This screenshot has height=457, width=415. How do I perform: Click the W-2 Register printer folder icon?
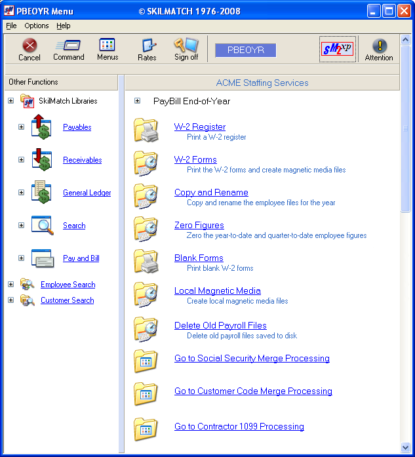pyautogui.click(x=146, y=130)
